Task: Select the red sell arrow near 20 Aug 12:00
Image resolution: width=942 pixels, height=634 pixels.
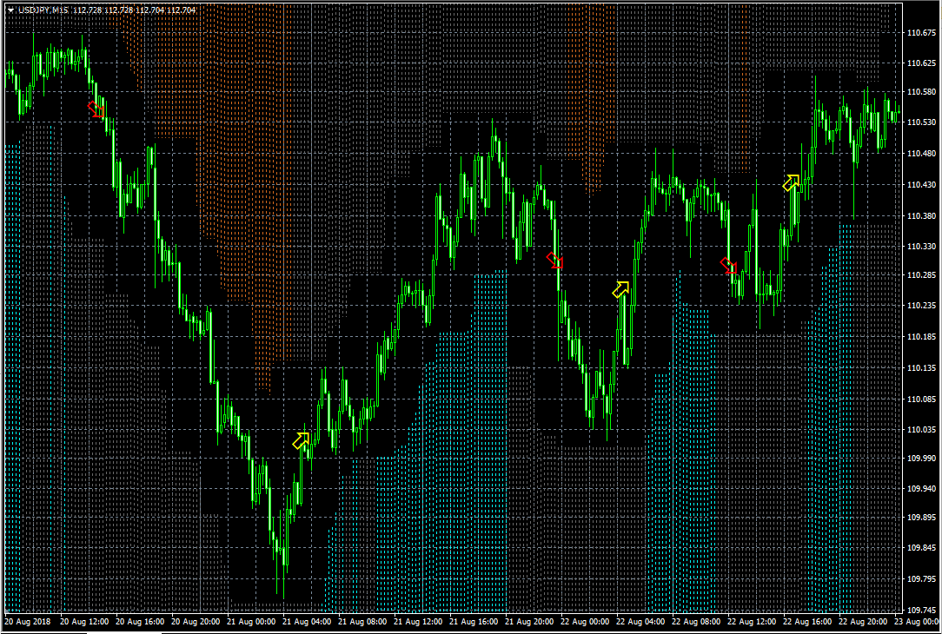Action: pos(96,109)
